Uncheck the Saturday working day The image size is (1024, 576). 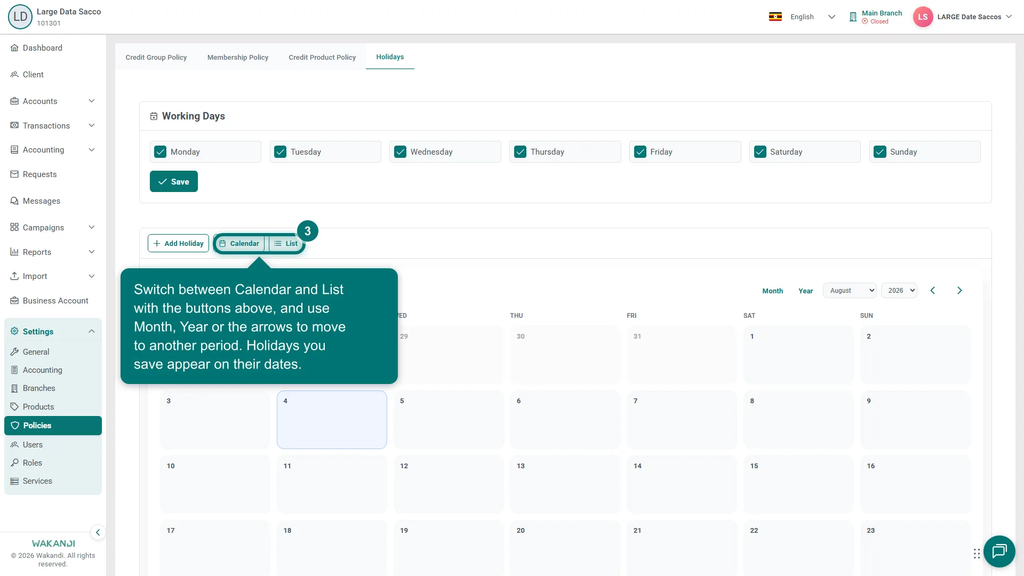click(761, 152)
